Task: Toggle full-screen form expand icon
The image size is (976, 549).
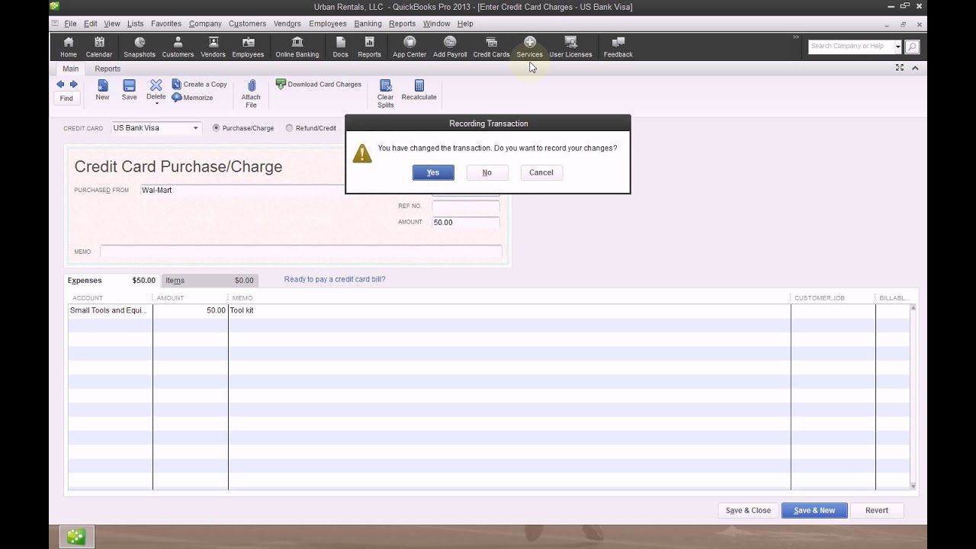Action: (x=900, y=68)
